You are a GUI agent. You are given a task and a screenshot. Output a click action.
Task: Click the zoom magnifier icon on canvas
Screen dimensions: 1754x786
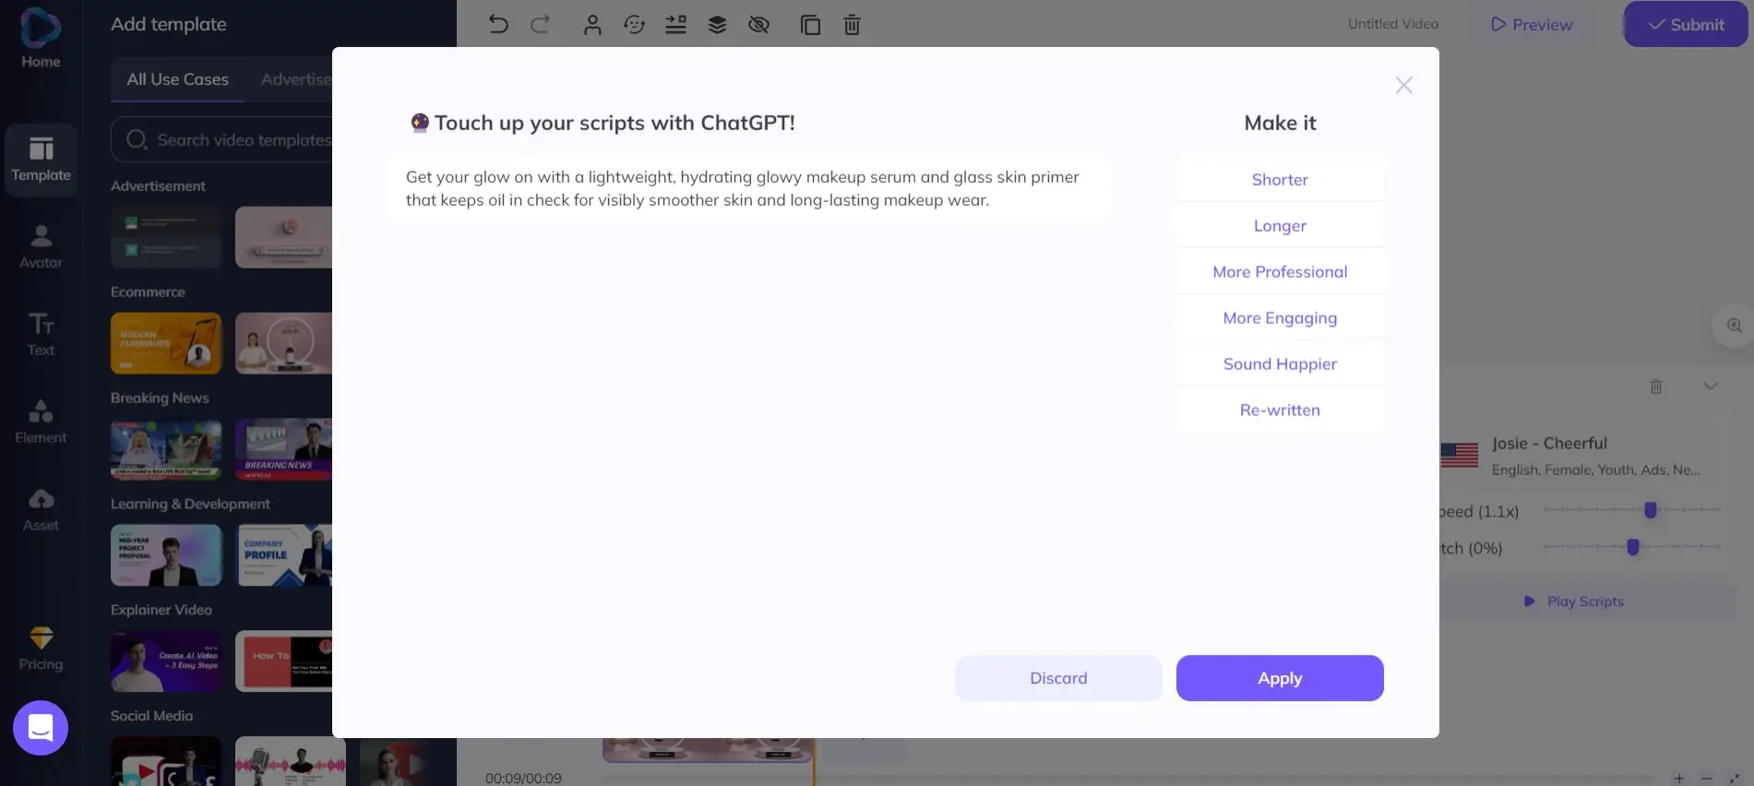pos(1734,326)
